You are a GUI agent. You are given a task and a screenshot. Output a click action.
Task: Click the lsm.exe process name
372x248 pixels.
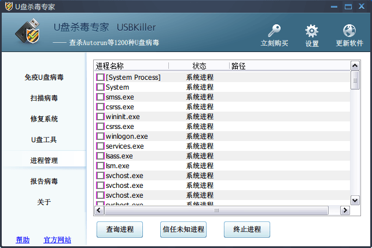click(117, 166)
